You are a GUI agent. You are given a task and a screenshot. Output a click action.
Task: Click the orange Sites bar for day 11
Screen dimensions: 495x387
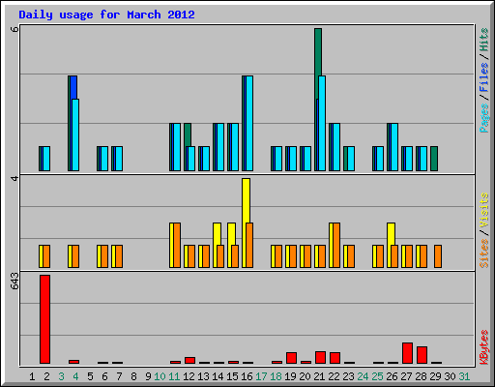coord(177,245)
